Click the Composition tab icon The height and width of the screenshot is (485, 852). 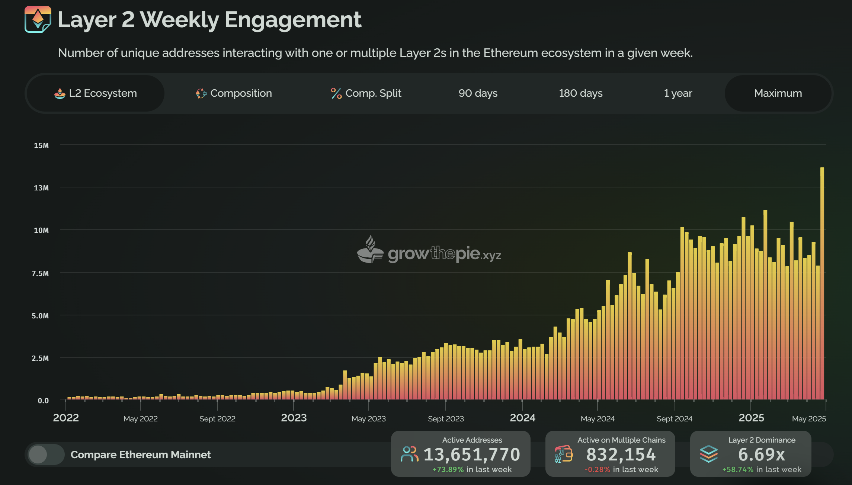201,93
